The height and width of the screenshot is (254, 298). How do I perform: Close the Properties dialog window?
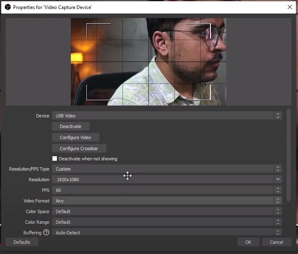pyautogui.click(x=290, y=7)
